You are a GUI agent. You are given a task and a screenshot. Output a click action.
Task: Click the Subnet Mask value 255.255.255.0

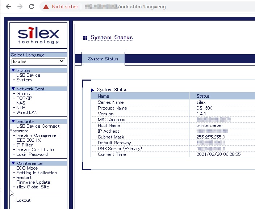coord(211,137)
